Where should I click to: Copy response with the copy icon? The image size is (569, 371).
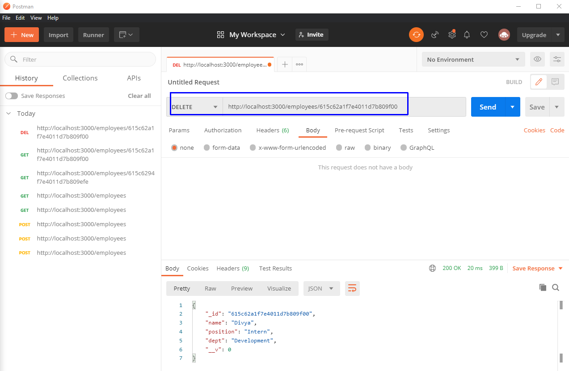coord(543,288)
